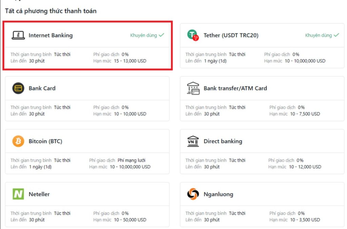Click the Direct banking card title
Screen dimensions: 347x229
click(222, 141)
